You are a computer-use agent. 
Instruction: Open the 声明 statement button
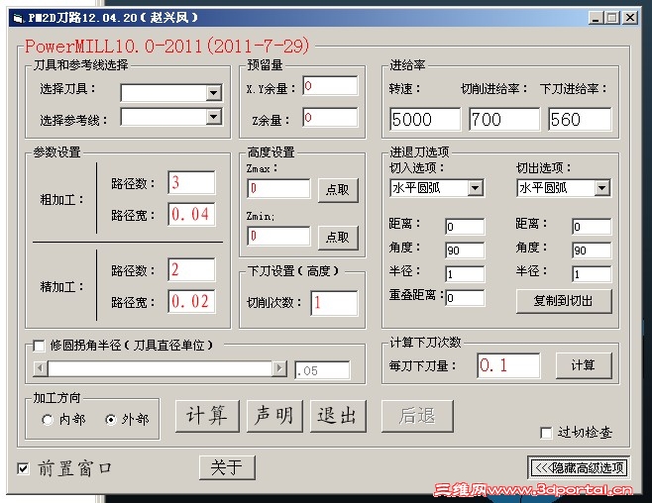pos(274,416)
